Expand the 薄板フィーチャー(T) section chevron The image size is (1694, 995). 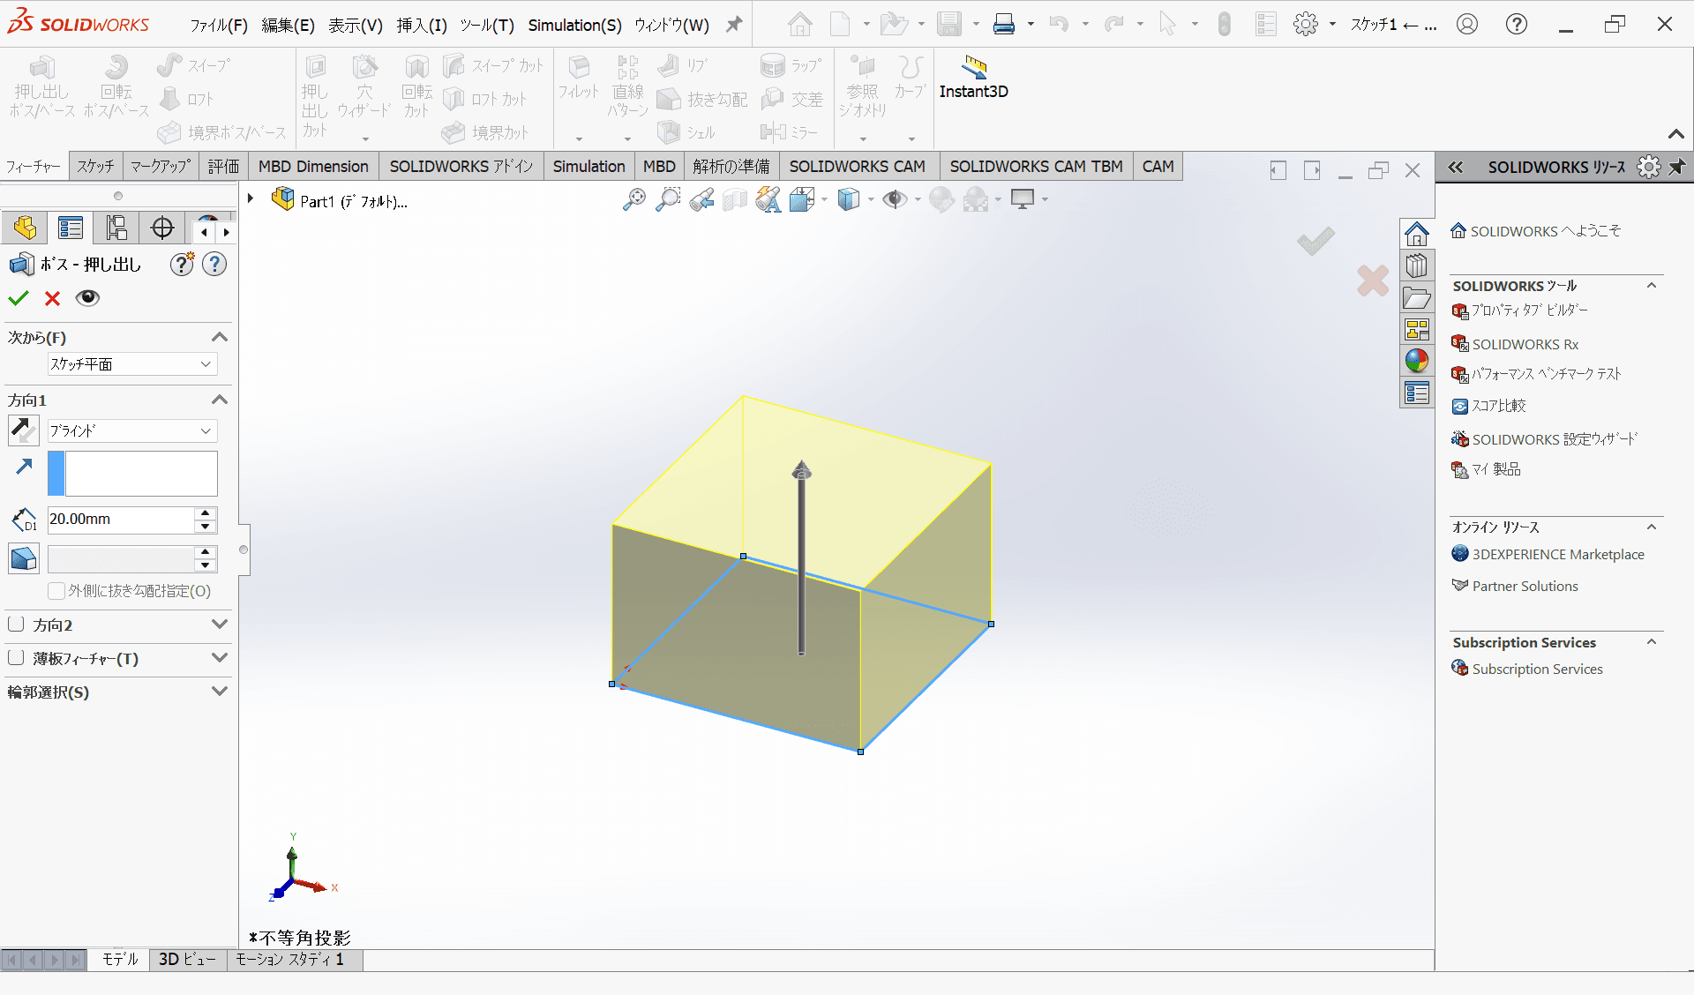[x=220, y=657]
